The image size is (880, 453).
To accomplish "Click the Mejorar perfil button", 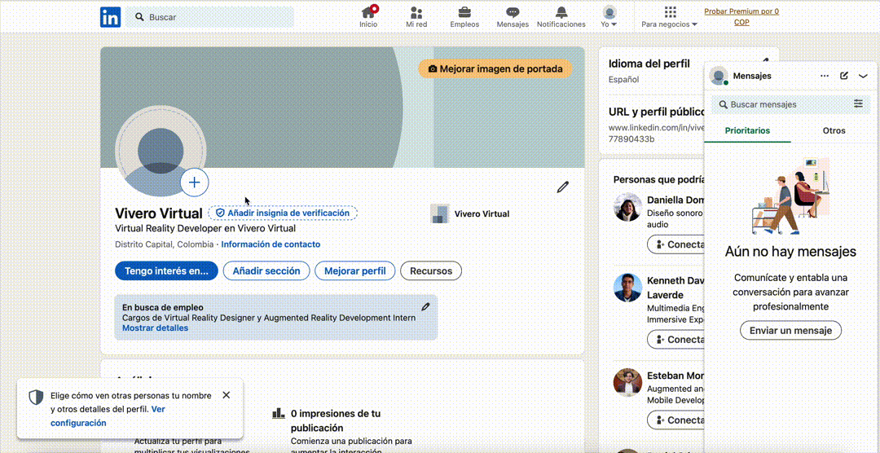I will [x=354, y=270].
